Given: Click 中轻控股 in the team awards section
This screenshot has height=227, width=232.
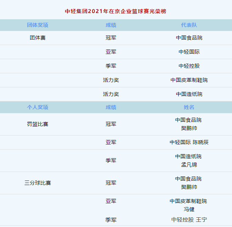Looking at the screenshot, I should tap(189, 66).
